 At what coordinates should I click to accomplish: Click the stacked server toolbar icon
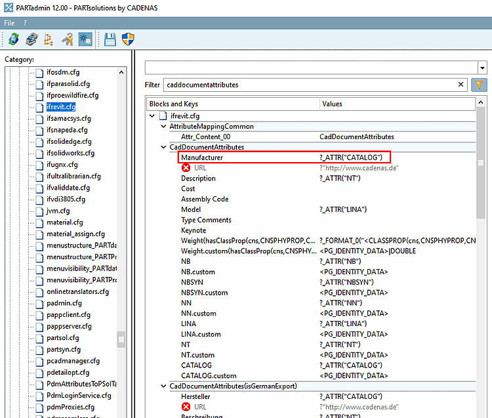31,39
